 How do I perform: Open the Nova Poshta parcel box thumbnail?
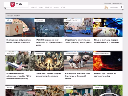point(20,27)
